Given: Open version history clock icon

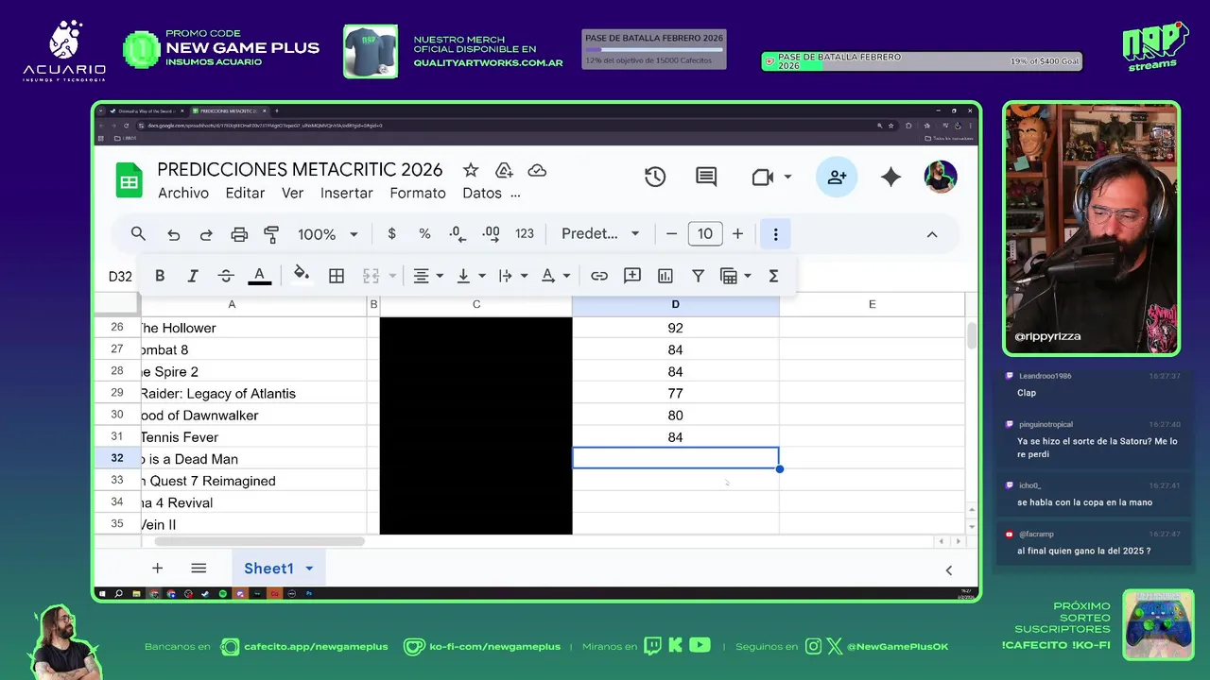Looking at the screenshot, I should pyautogui.click(x=655, y=177).
